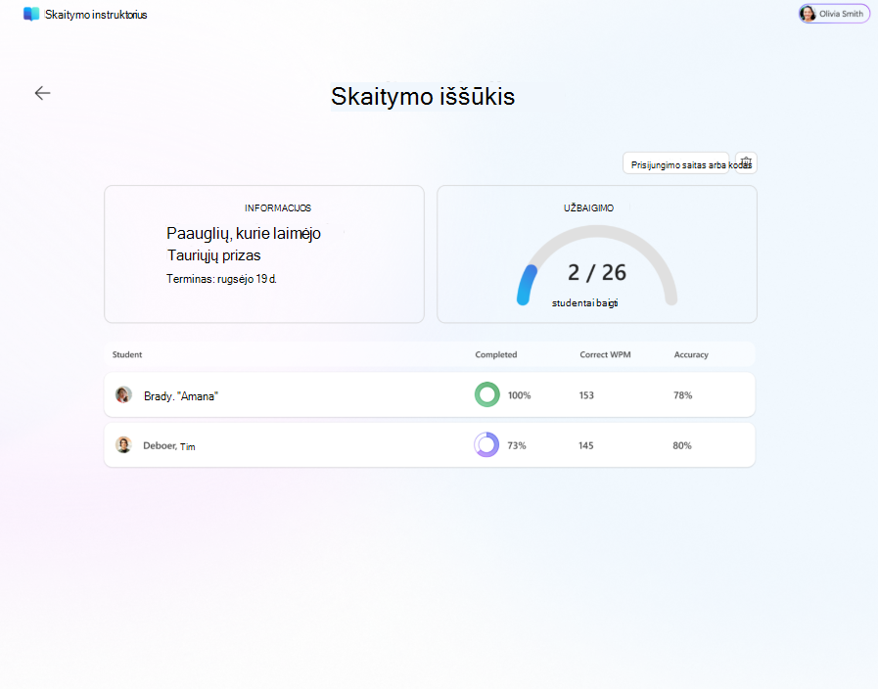Sort by Completed column header
Screen dimensions: 878x689
(x=496, y=354)
